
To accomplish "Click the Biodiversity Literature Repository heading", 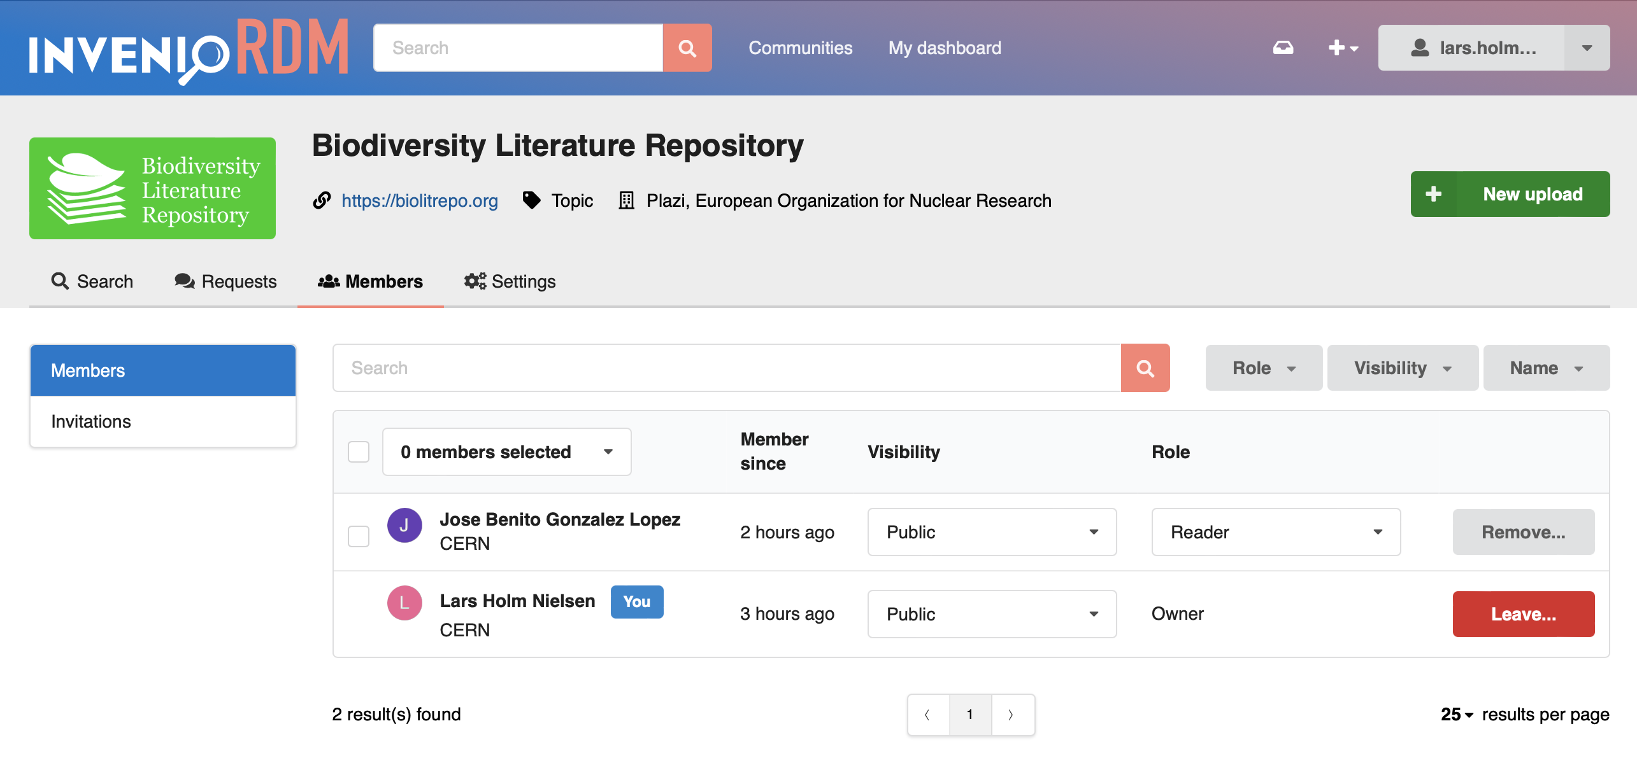I will (558, 145).
